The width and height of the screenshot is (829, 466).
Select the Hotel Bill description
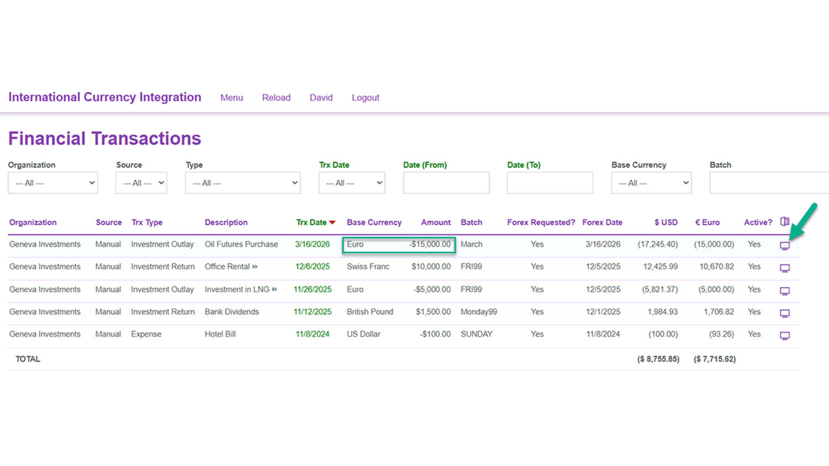tap(220, 334)
